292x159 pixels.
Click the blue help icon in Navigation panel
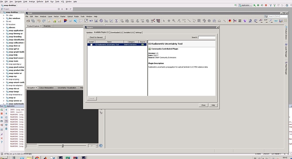click(x=101, y=146)
